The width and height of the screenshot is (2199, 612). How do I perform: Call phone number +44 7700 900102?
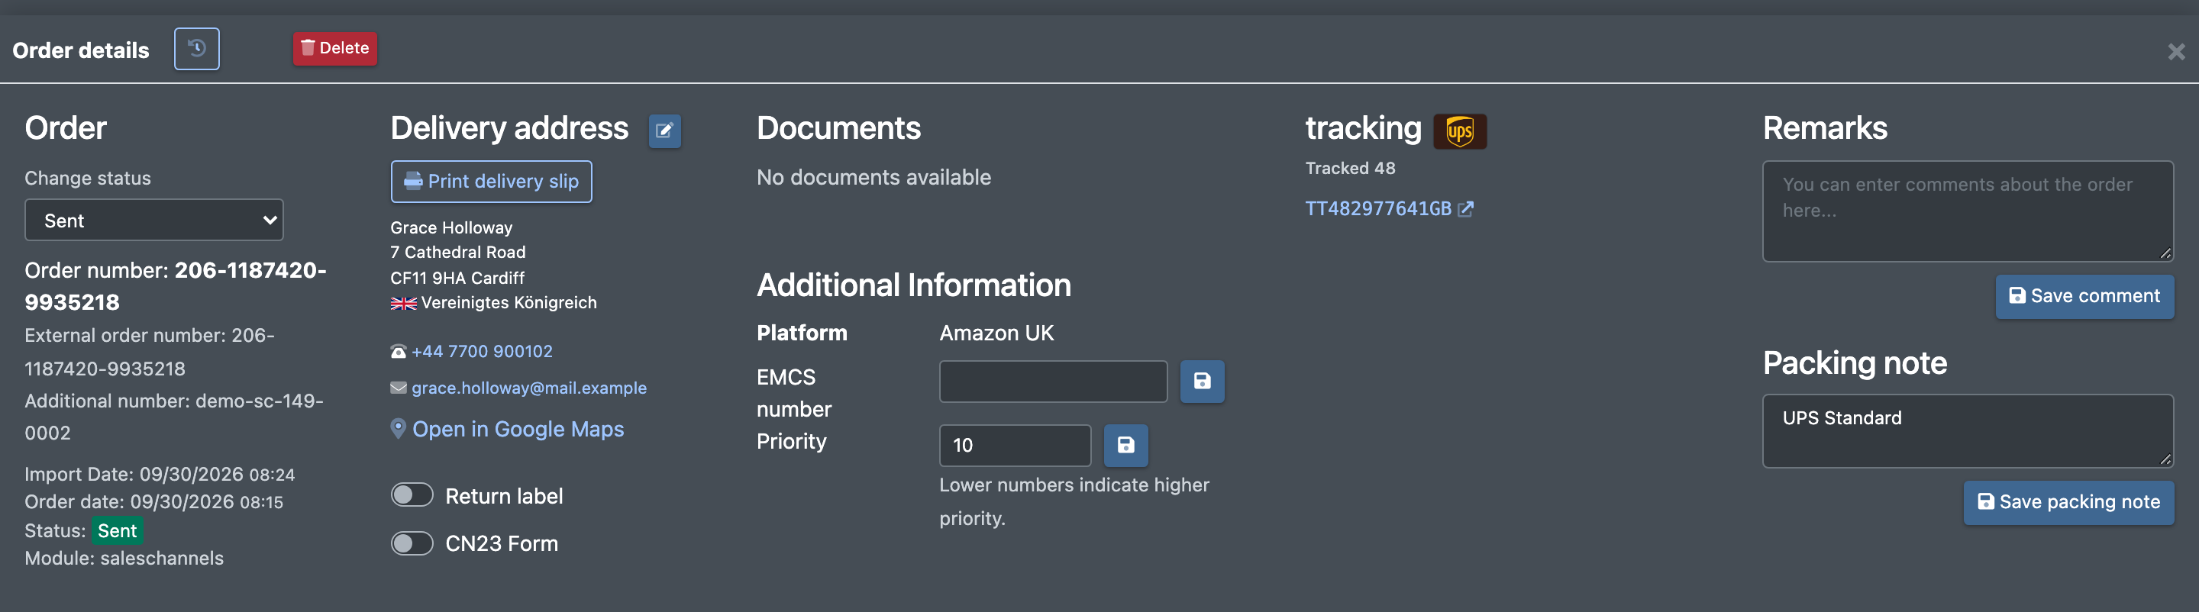coord(482,351)
